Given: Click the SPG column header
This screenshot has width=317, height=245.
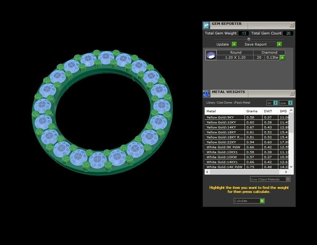Looking at the screenshot, I should click(283, 111).
